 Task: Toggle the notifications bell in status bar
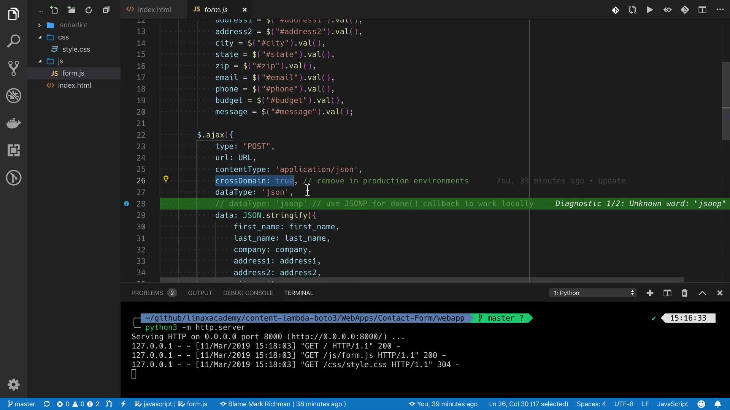(x=717, y=404)
